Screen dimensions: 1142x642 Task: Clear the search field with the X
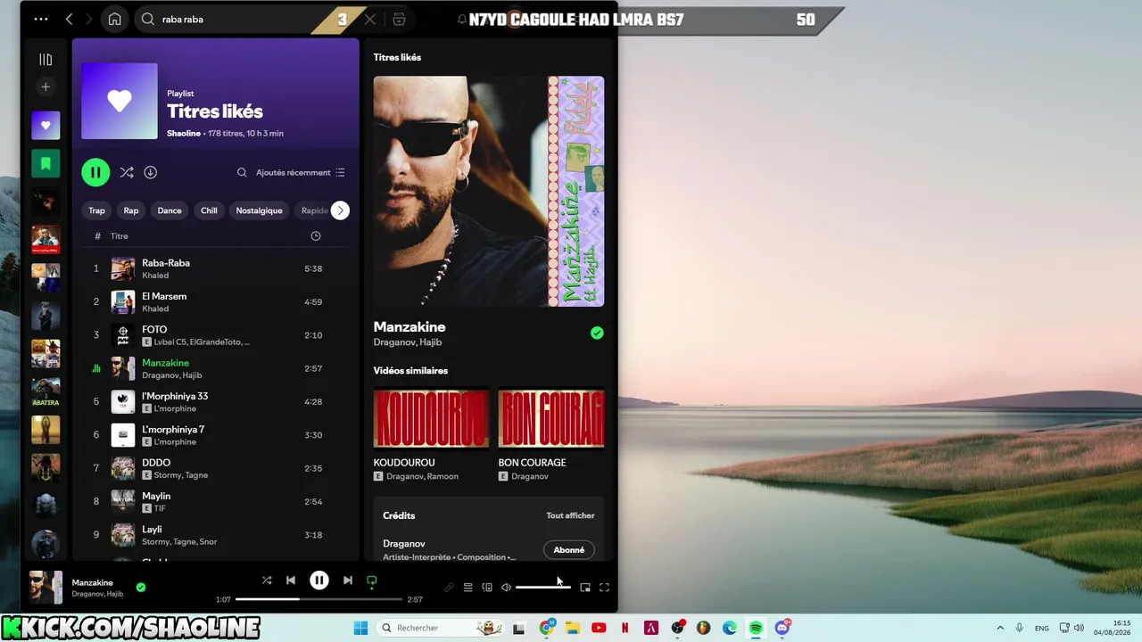coord(370,19)
